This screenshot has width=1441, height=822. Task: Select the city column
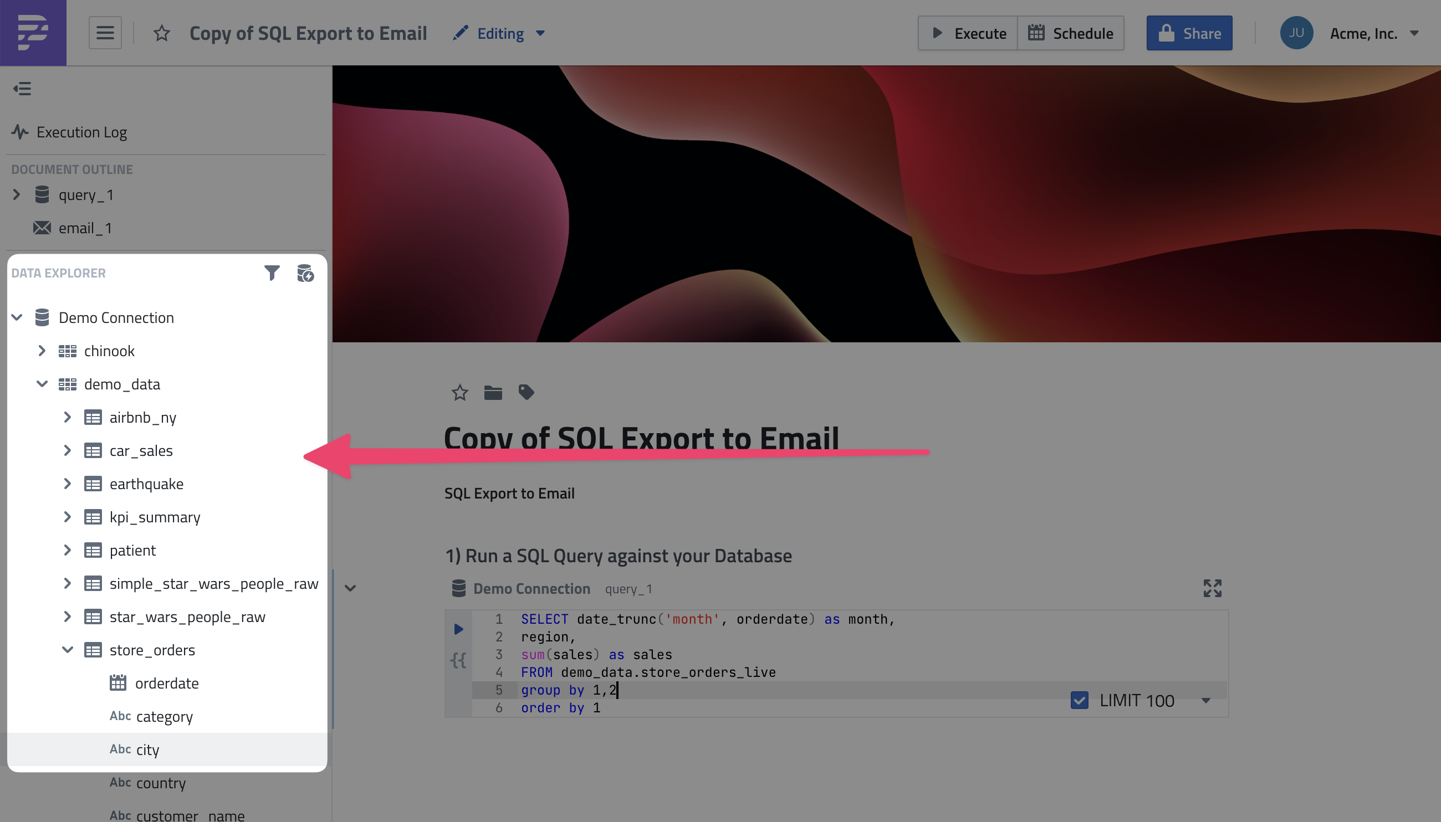point(147,750)
